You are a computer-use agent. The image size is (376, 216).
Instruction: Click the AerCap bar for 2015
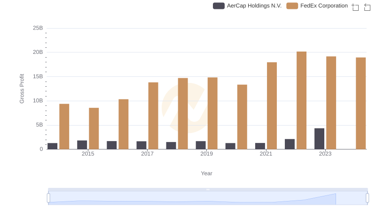(x=82, y=145)
